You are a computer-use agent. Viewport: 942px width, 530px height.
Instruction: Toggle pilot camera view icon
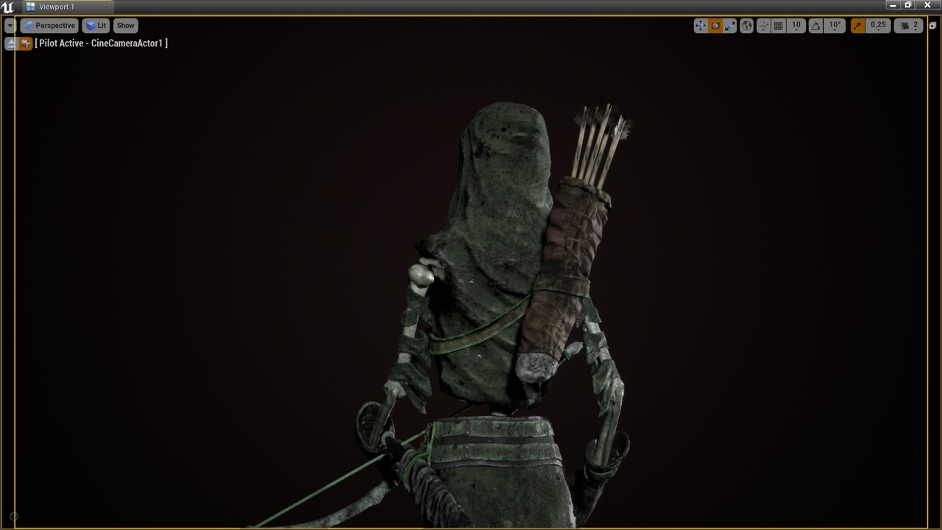[26, 43]
